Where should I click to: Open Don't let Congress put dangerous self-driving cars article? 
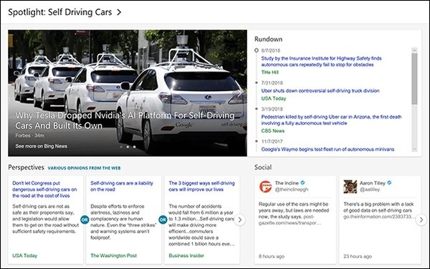pos(44,189)
